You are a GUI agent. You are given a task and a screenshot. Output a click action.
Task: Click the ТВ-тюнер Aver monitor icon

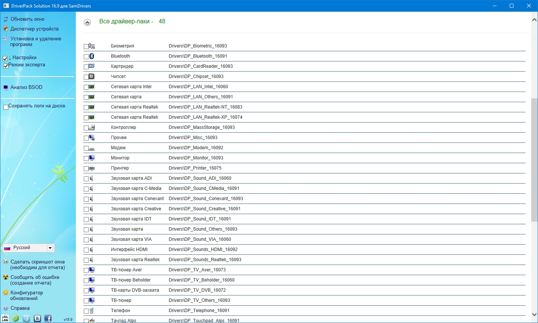click(92, 270)
